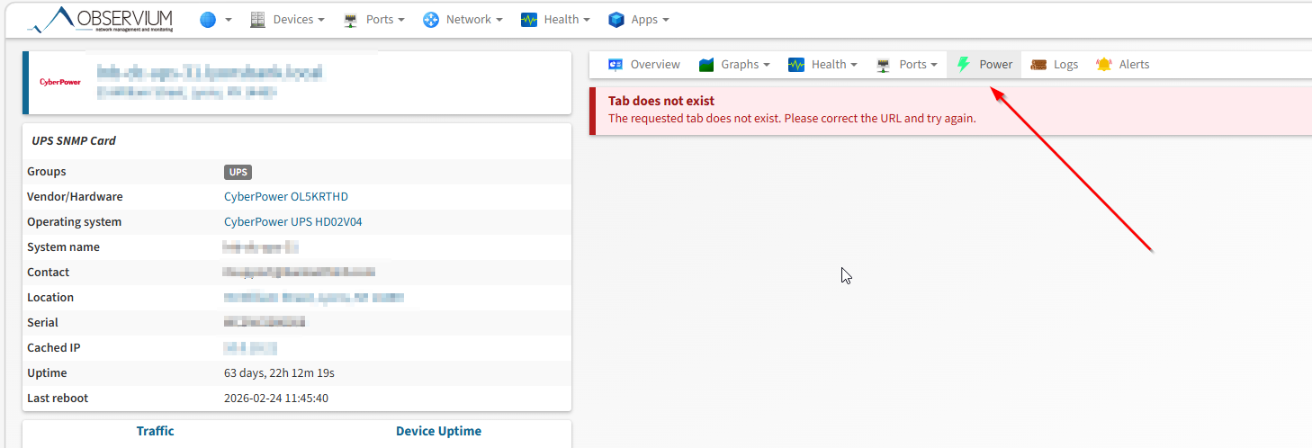Open the globe icon menu
1312x448 pixels.
[x=208, y=20]
